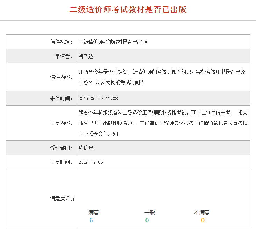This screenshot has width=256, height=231.
Task: Click the 来信时间 row label
Action: pos(62,98)
